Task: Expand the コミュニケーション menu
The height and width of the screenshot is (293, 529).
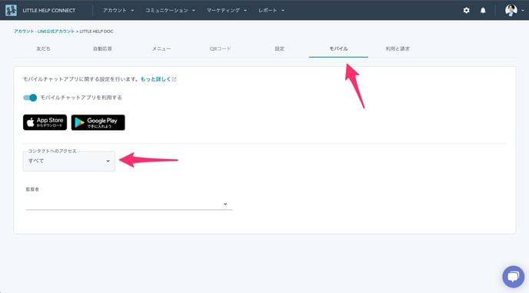Action: point(170,11)
